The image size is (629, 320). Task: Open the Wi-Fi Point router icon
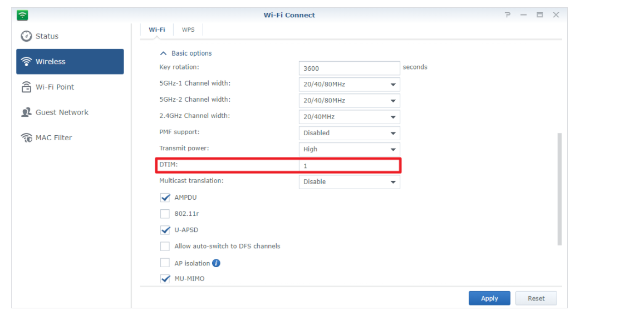point(26,87)
